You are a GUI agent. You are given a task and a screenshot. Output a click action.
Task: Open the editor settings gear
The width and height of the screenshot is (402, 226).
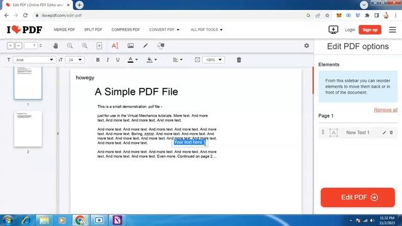(307, 46)
